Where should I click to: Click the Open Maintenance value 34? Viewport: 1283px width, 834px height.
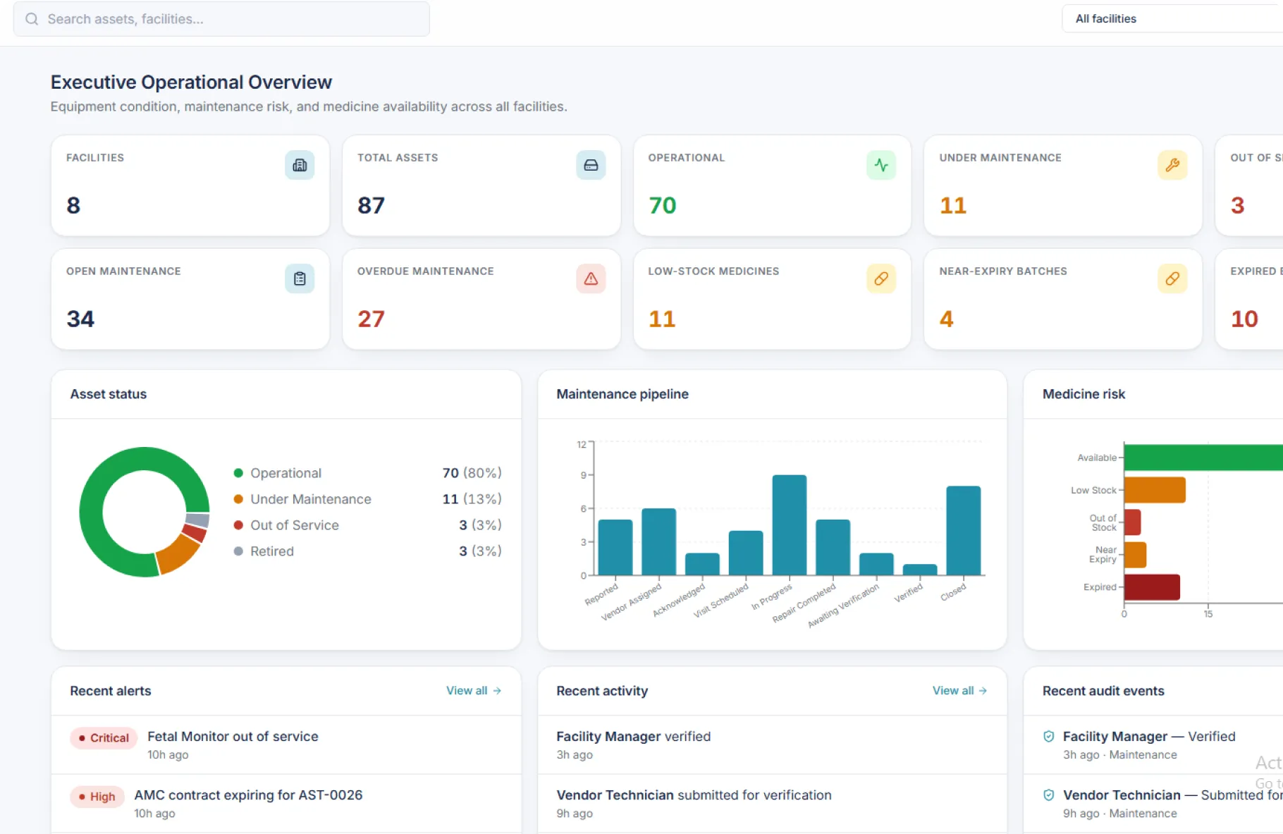[80, 319]
